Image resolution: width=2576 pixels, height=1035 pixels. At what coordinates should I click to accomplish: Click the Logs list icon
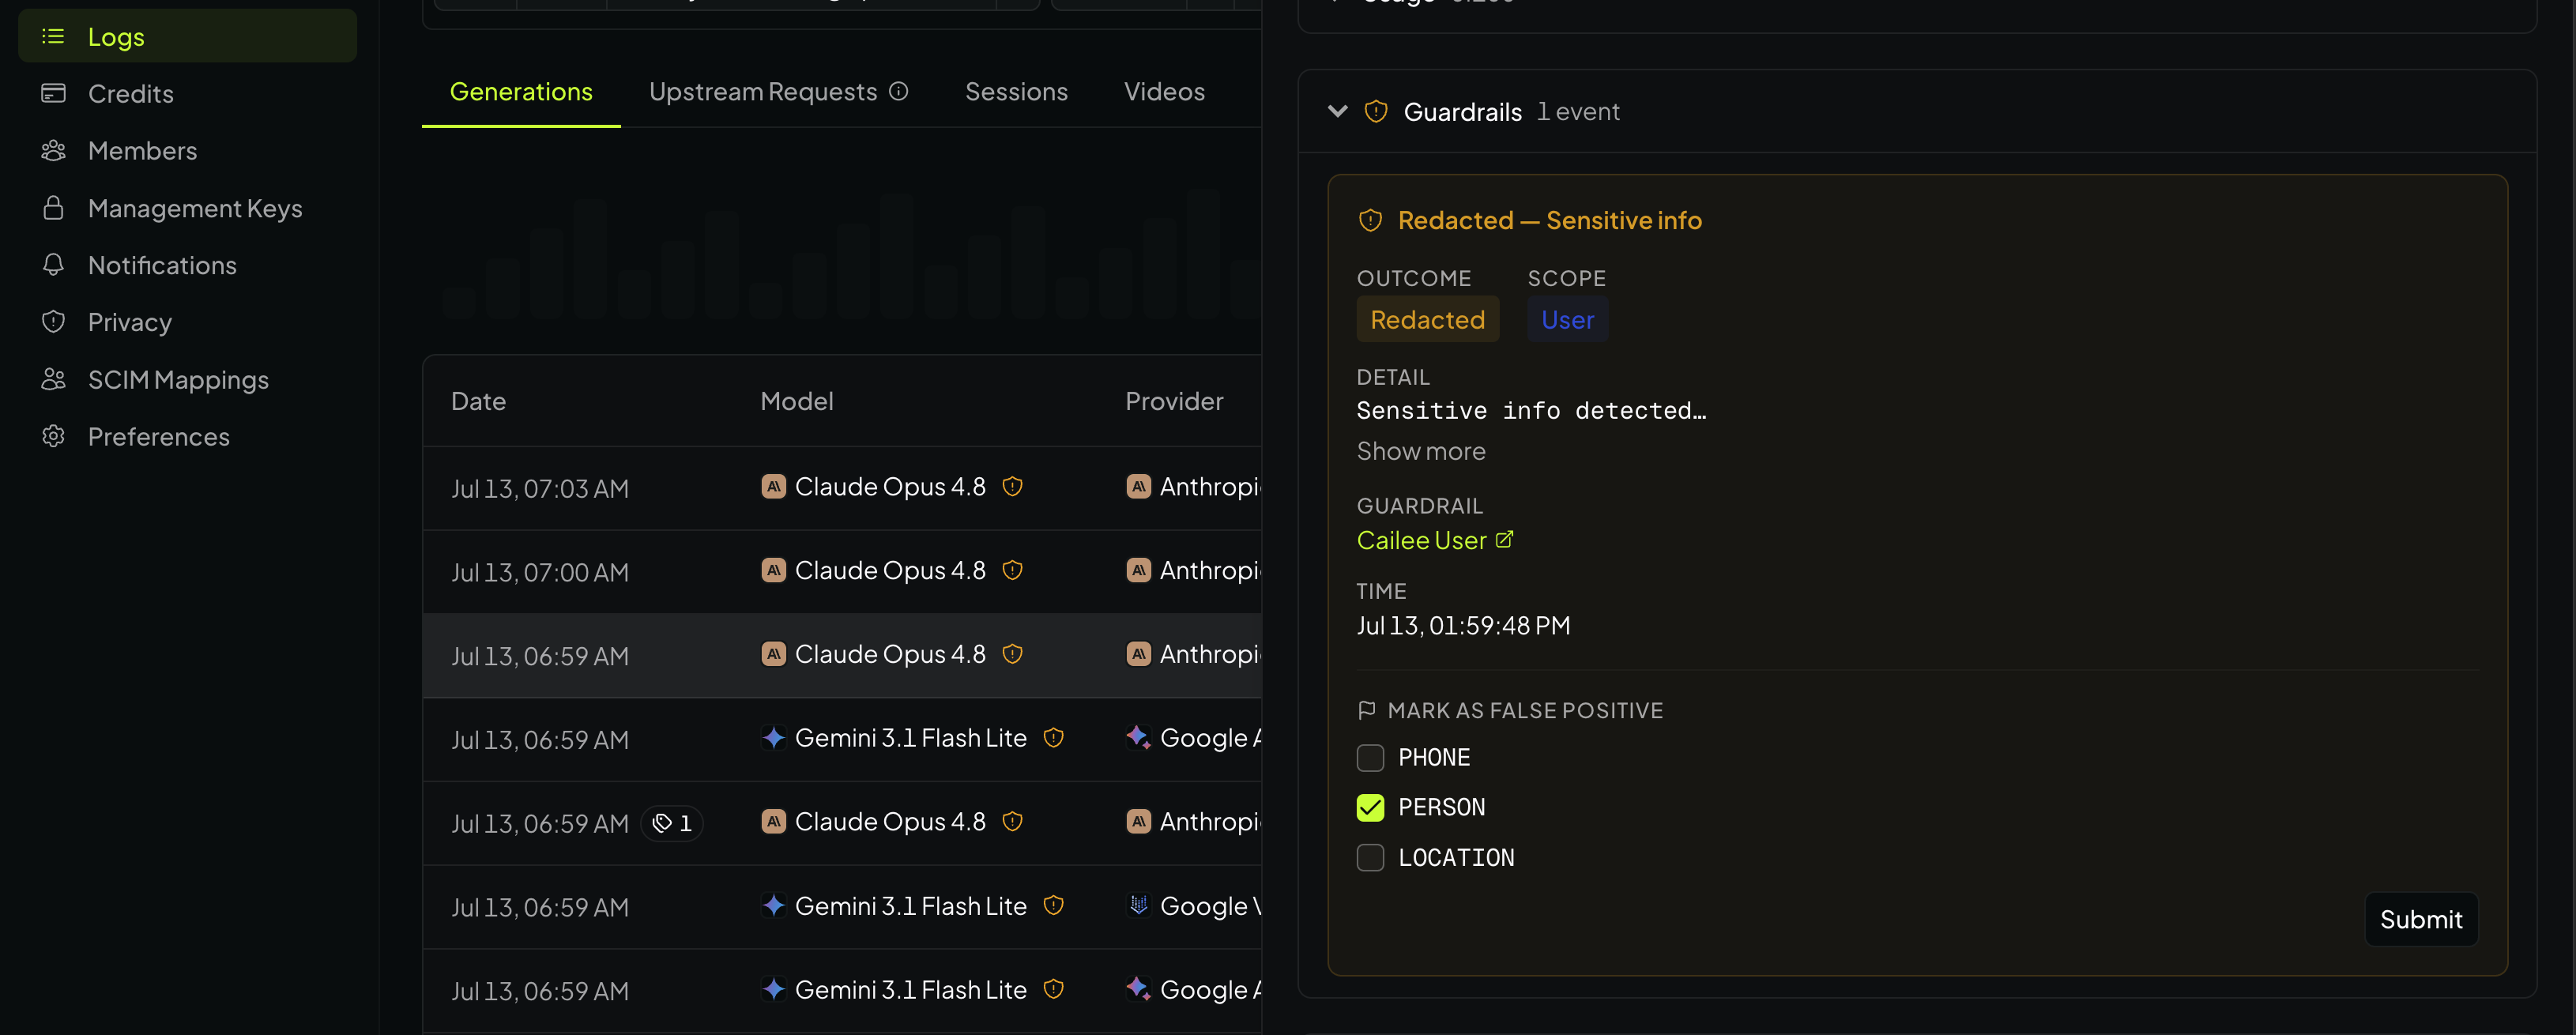coord(53,37)
